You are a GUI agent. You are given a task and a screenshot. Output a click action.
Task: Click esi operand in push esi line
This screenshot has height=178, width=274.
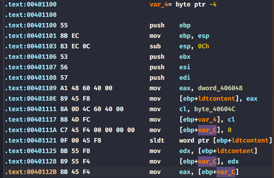point(185,67)
